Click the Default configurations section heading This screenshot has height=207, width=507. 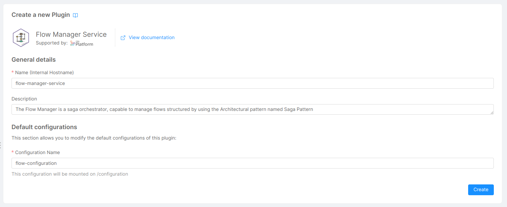(44, 127)
